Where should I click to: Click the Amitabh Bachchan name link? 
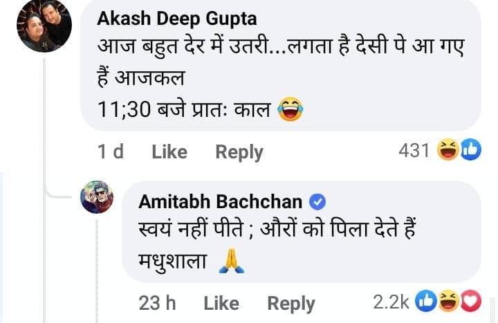(x=220, y=202)
